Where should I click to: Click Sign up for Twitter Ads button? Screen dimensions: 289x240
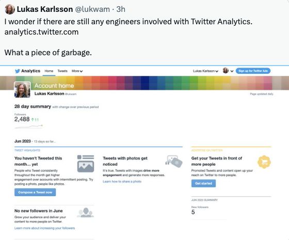click(253, 71)
